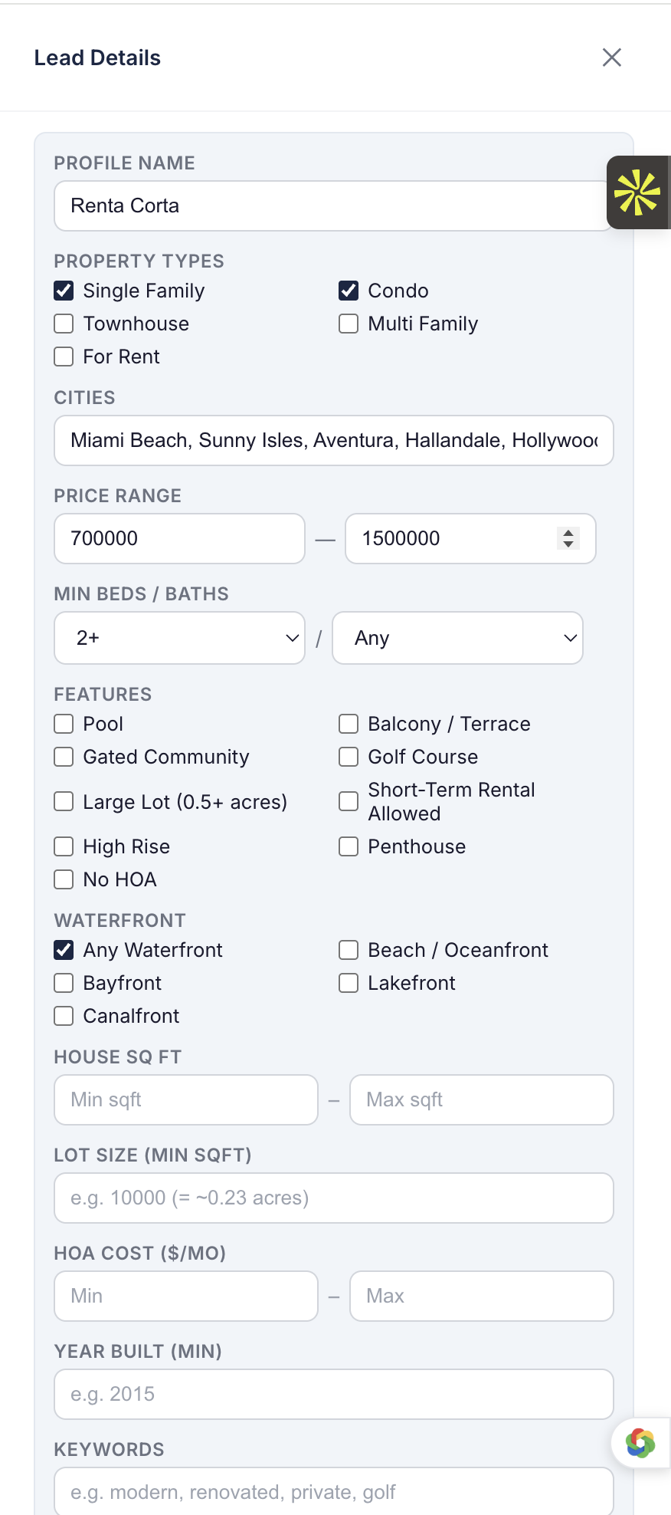Click the rainbow circle icon at bottom right
The width and height of the screenshot is (671, 1515).
point(640,1442)
